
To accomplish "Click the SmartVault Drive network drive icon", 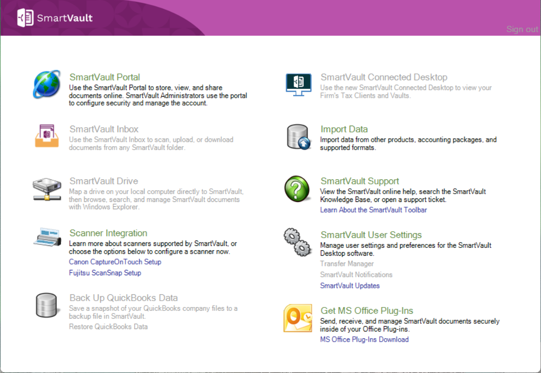I will tap(47, 189).
